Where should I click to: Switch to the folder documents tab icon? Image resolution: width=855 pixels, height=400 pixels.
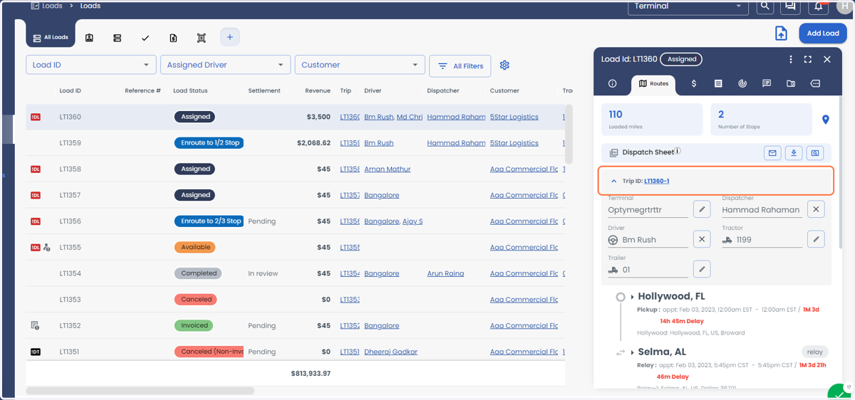(791, 83)
